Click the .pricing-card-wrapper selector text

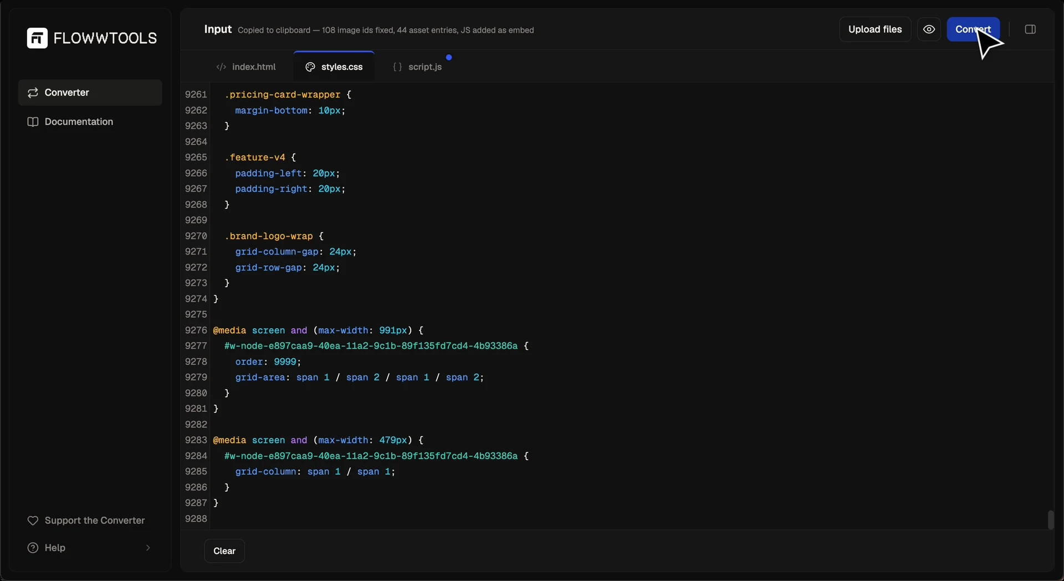[x=282, y=95]
